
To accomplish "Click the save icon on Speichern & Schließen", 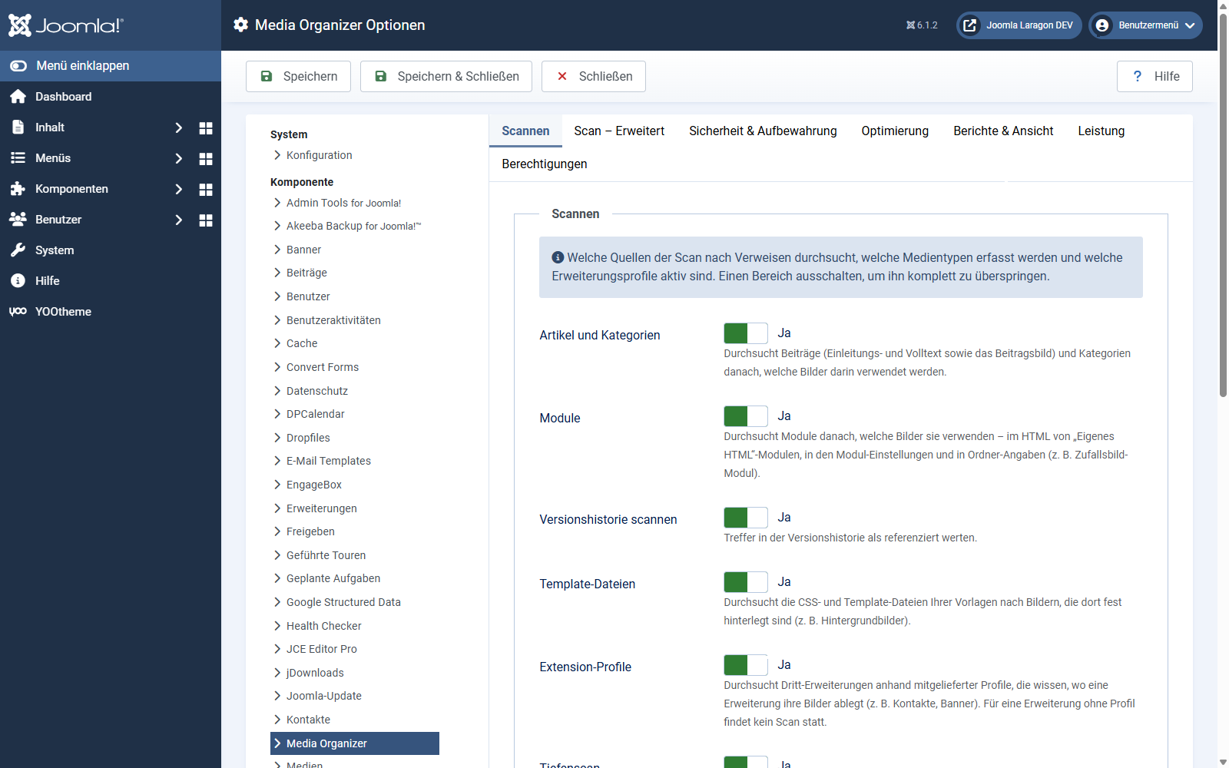I will (381, 76).
